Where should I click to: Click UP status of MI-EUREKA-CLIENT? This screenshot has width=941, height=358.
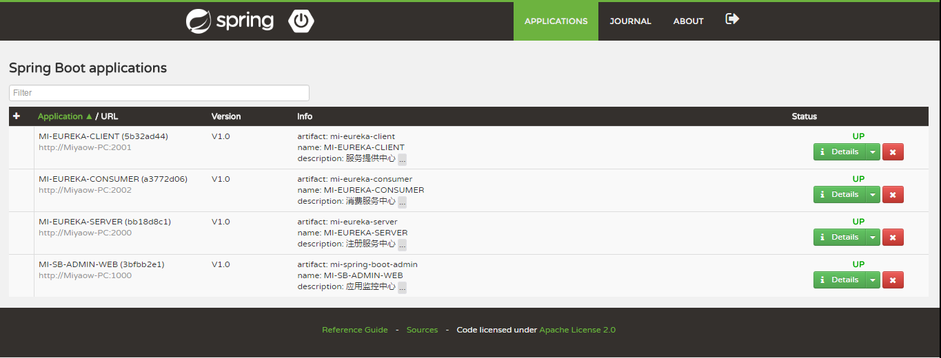pos(858,136)
